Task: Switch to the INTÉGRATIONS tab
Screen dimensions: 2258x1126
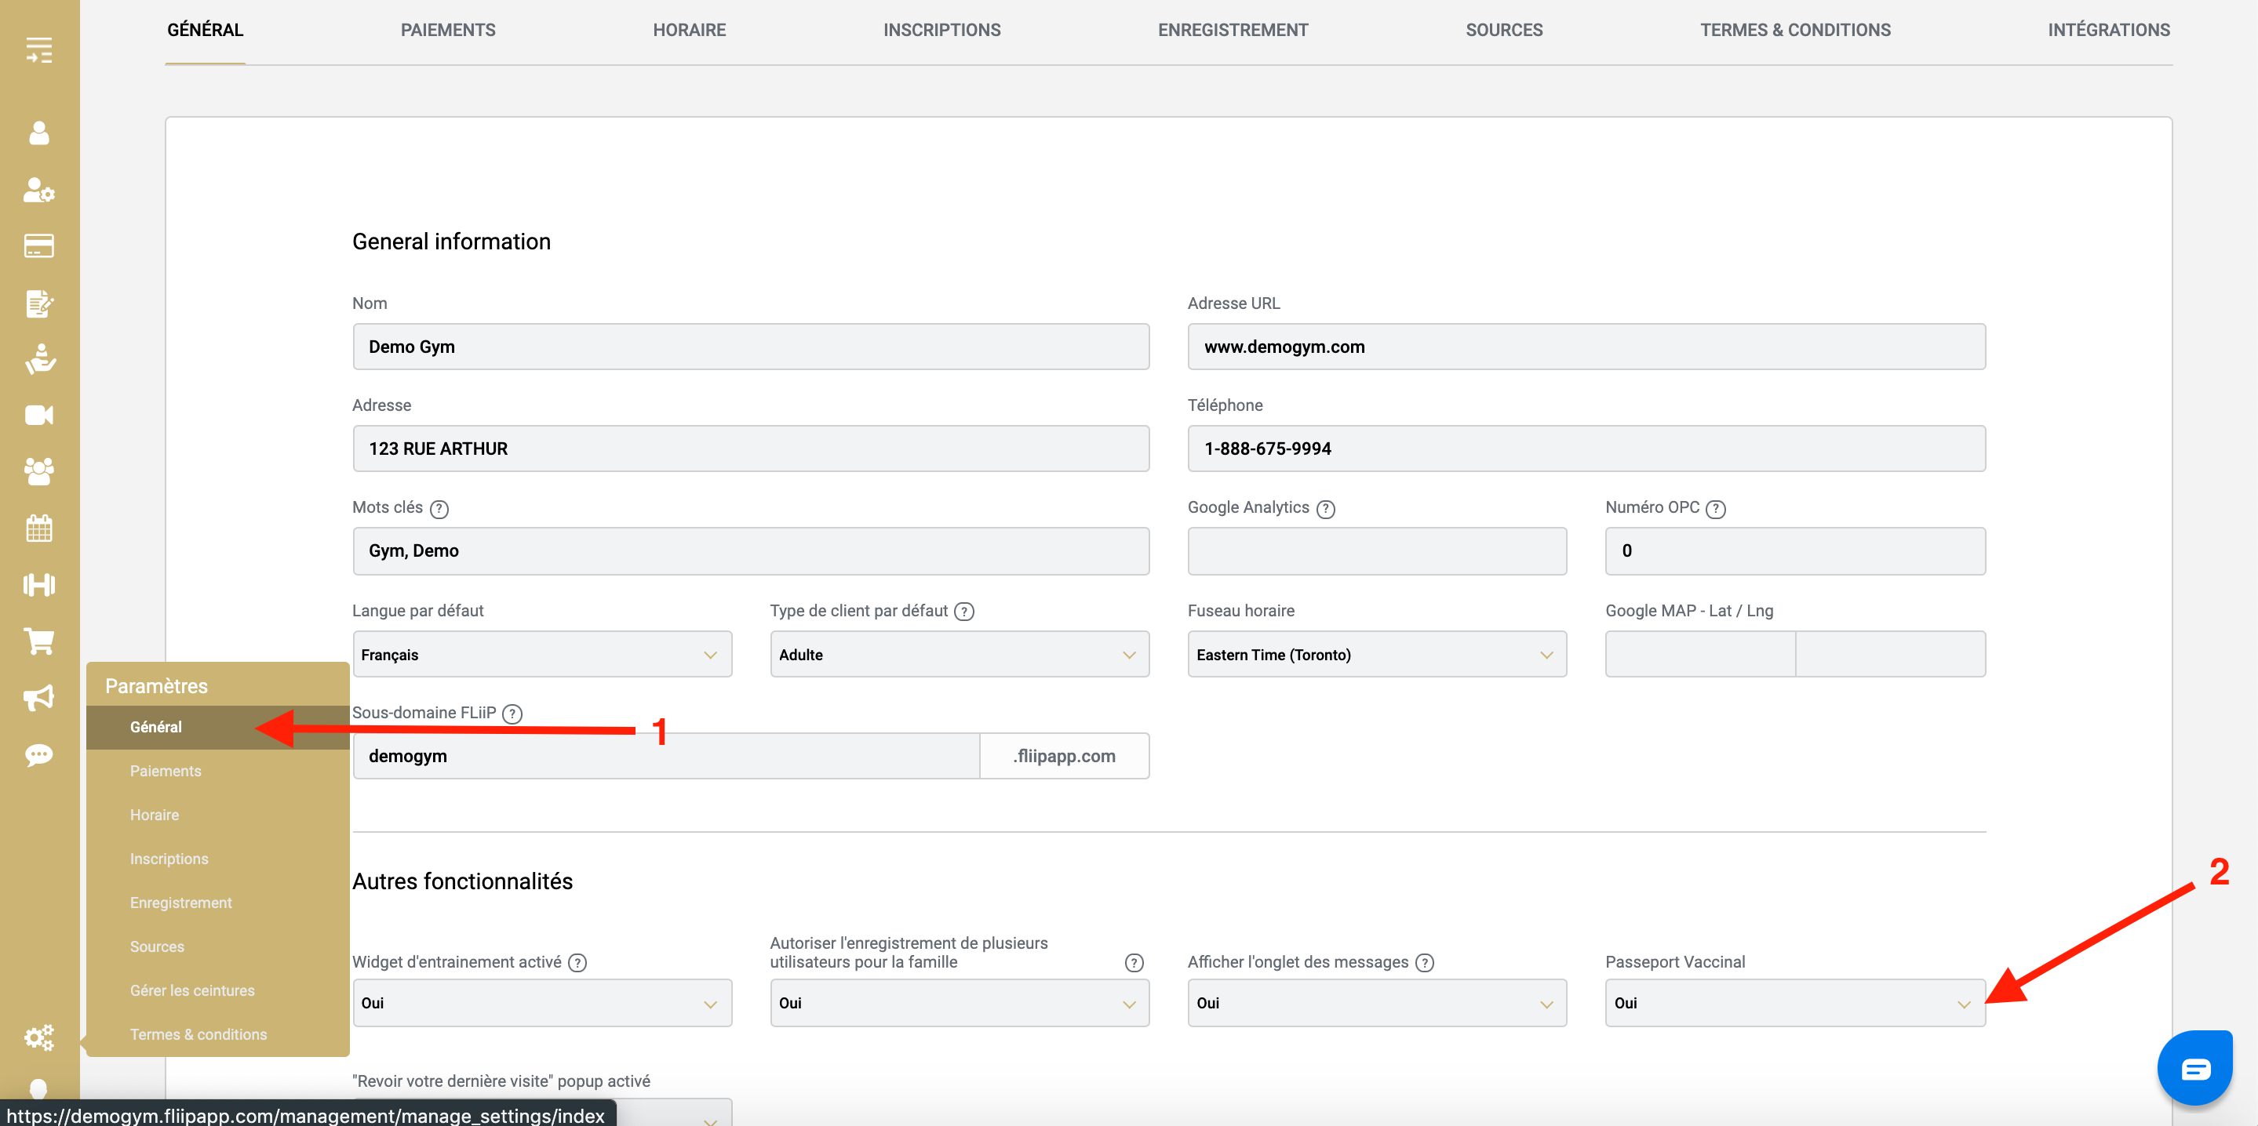Action: (2108, 30)
